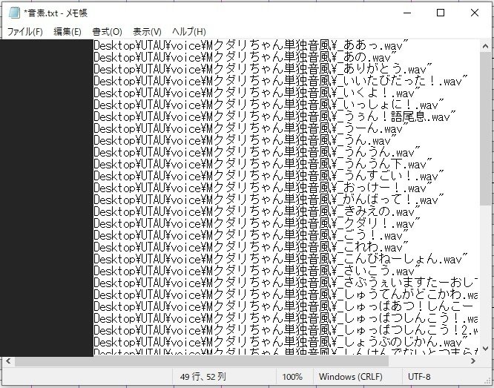The image size is (494, 388).
Task: Click the line ending with _ああっ.wav
Action: coord(251,46)
